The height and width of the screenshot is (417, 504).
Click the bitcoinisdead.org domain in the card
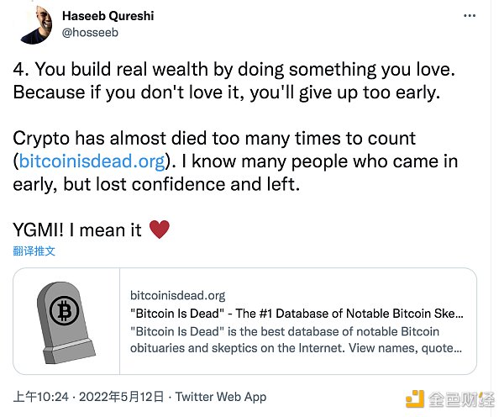tap(177, 295)
